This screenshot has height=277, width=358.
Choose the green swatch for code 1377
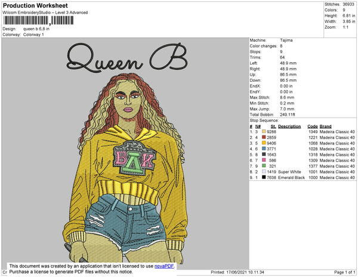[x=264, y=166]
